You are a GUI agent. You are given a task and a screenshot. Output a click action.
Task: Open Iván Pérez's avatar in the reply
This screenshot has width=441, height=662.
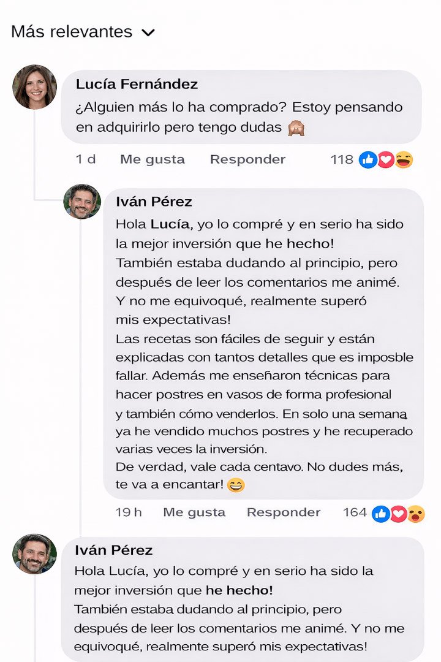click(82, 202)
